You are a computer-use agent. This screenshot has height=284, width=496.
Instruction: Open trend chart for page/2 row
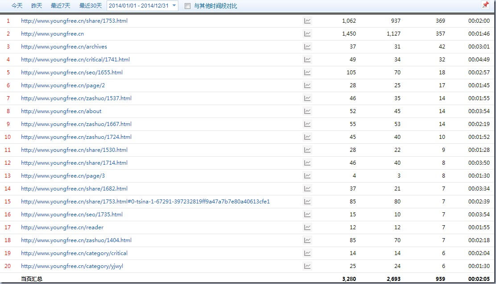pyautogui.click(x=307, y=85)
